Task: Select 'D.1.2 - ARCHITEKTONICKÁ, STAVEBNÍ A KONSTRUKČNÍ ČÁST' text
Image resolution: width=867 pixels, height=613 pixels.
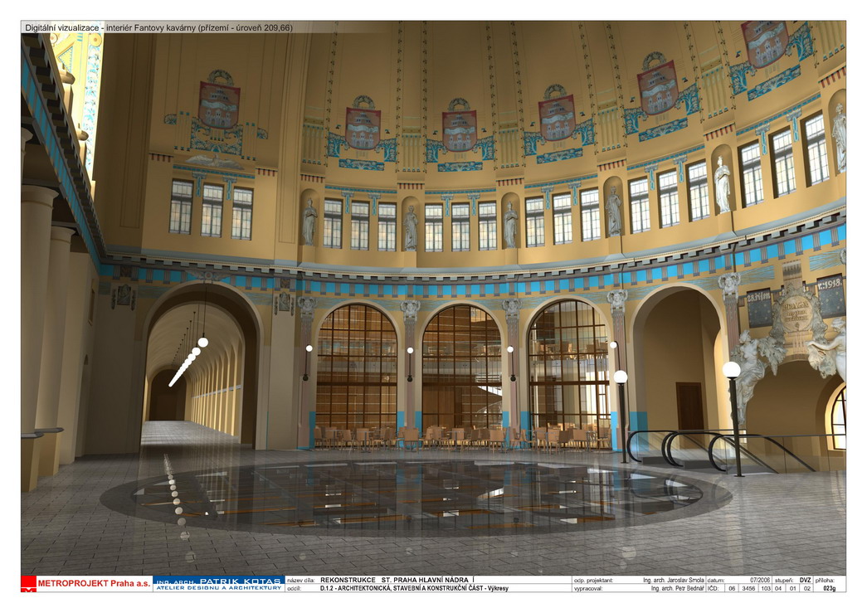Action: (x=402, y=588)
